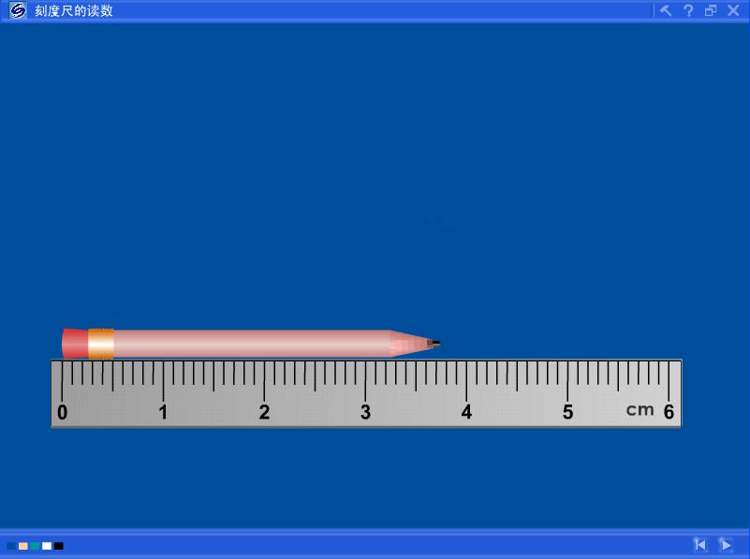
Task: Click the 0 mark on the ruler
Action: coord(63,413)
